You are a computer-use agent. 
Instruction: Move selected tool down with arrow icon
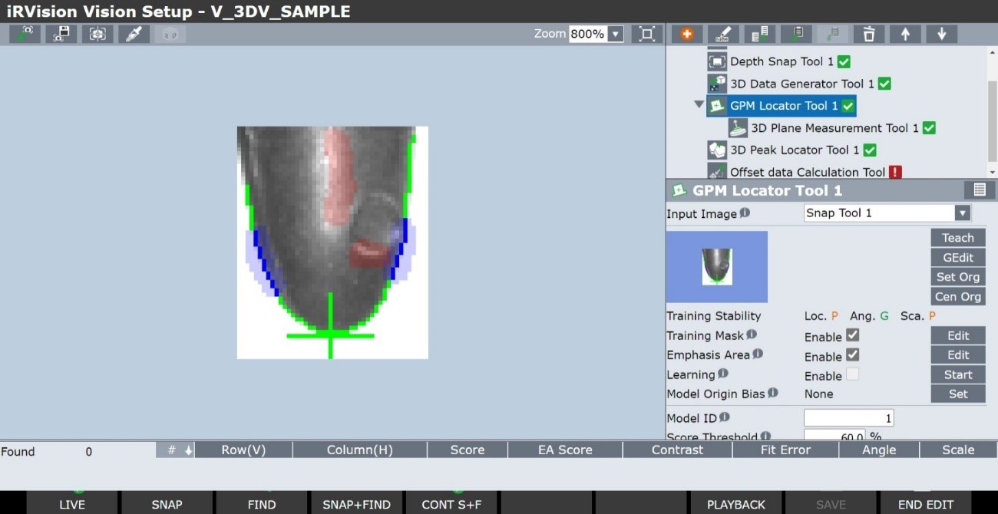(941, 34)
